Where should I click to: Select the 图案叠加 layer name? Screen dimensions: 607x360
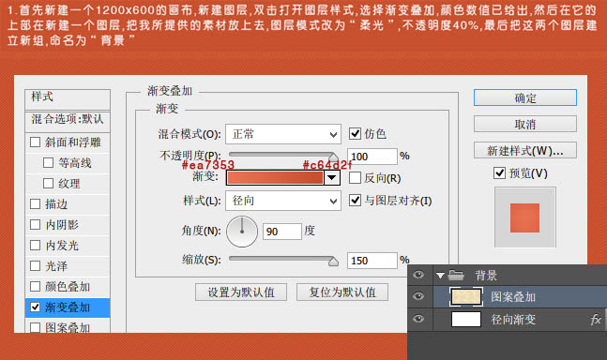pyautogui.click(x=513, y=297)
